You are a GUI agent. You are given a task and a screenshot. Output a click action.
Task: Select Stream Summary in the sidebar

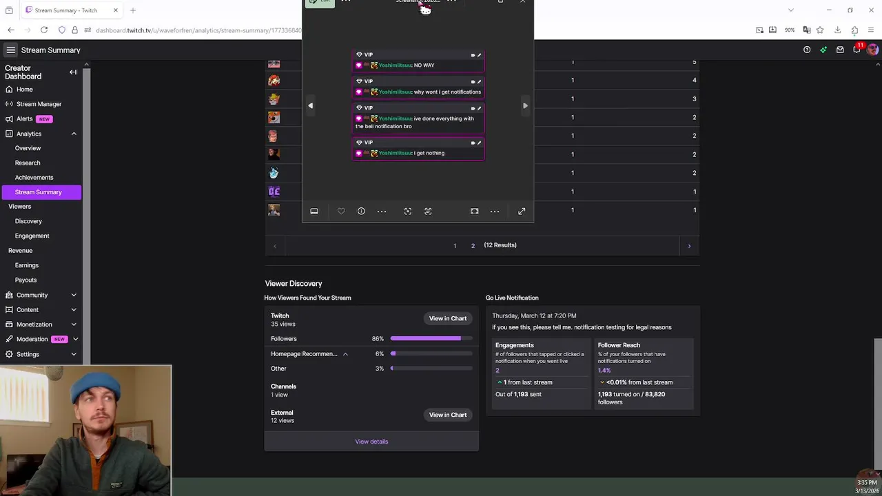pyautogui.click(x=41, y=192)
